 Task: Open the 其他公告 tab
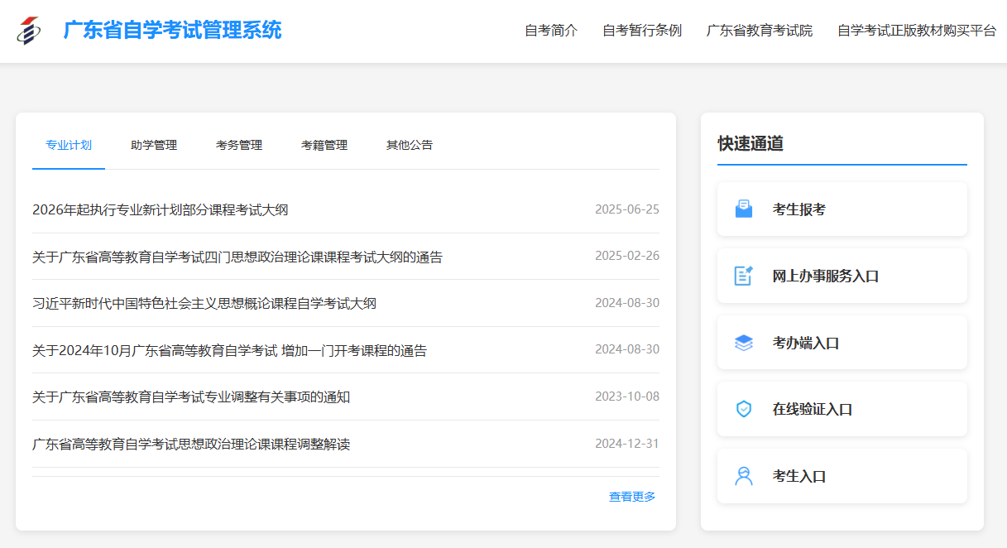pyautogui.click(x=410, y=146)
